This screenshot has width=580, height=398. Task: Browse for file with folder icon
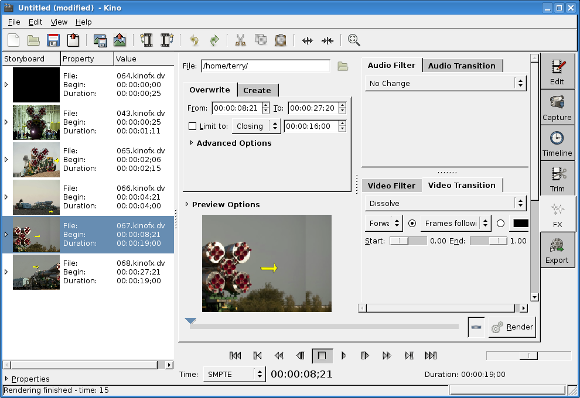point(343,66)
